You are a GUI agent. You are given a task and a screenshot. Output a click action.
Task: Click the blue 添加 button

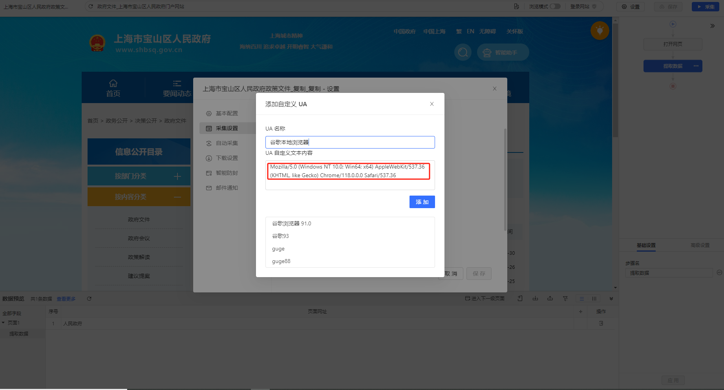point(422,202)
